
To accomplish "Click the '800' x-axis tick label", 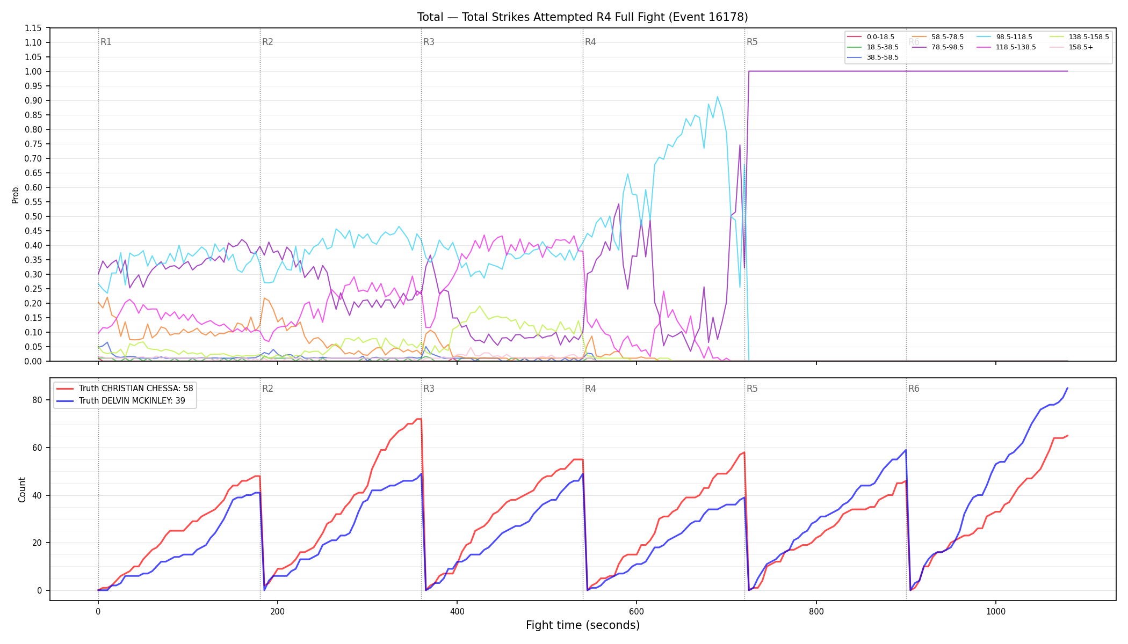I will coord(816,611).
